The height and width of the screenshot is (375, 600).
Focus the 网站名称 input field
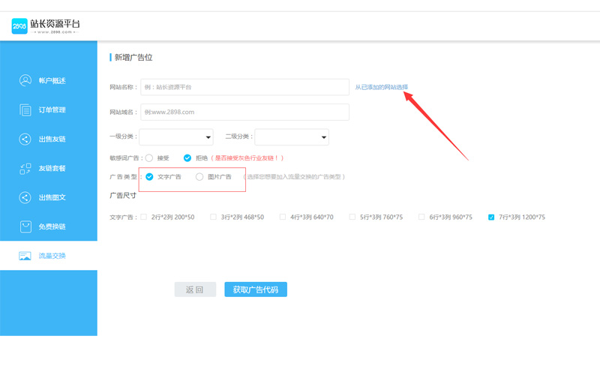click(x=244, y=88)
